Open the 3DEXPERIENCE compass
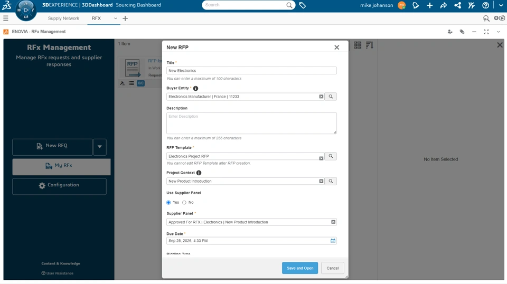The height and width of the screenshot is (284, 507). coord(26,11)
